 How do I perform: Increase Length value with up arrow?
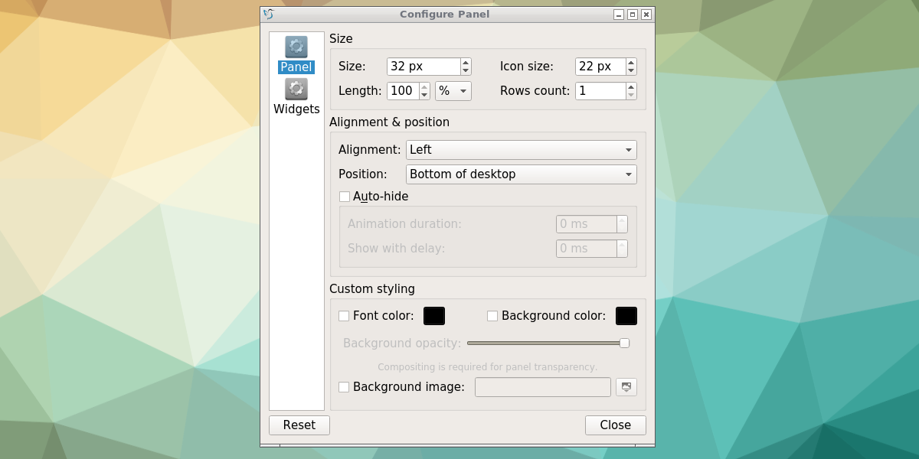(x=424, y=87)
